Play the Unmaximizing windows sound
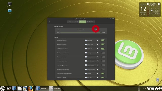This screenshot has height=91, width=162. coord(97,69)
